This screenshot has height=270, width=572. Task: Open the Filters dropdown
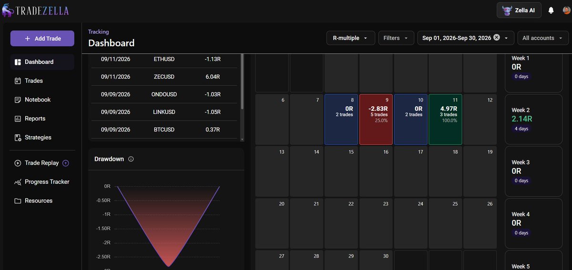(x=396, y=38)
